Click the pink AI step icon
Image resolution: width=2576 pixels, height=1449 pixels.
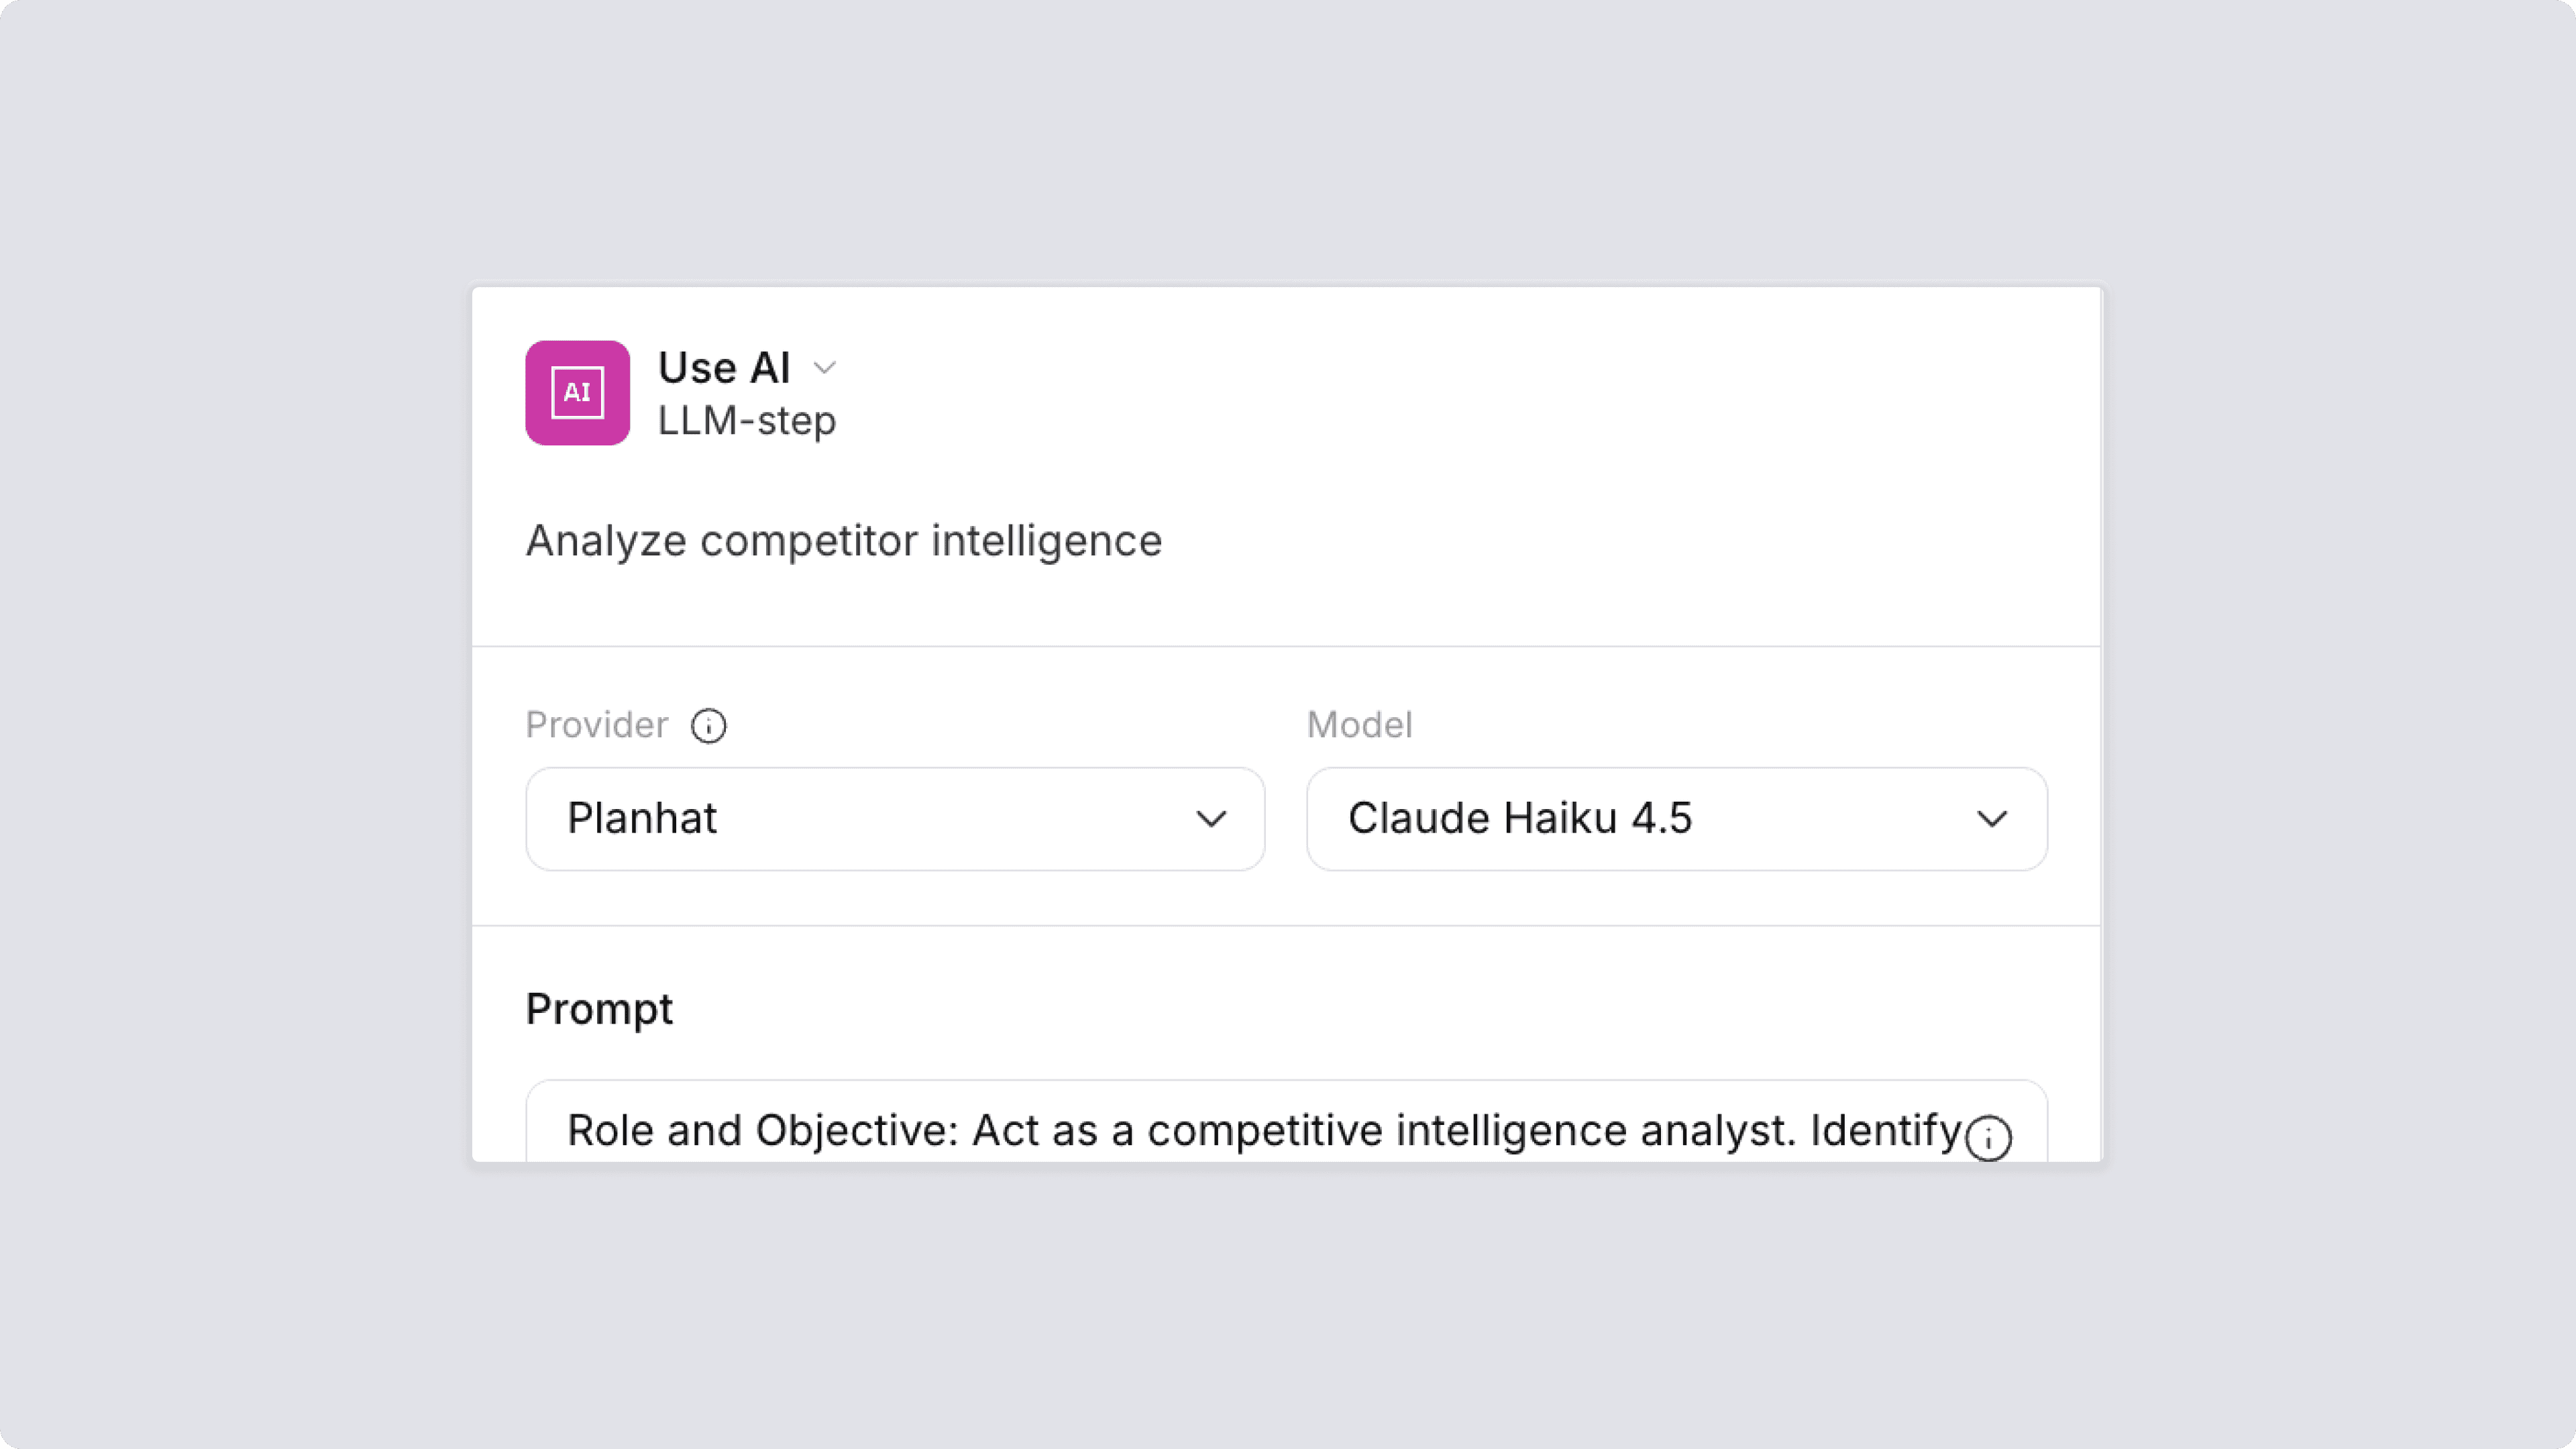coord(577,393)
